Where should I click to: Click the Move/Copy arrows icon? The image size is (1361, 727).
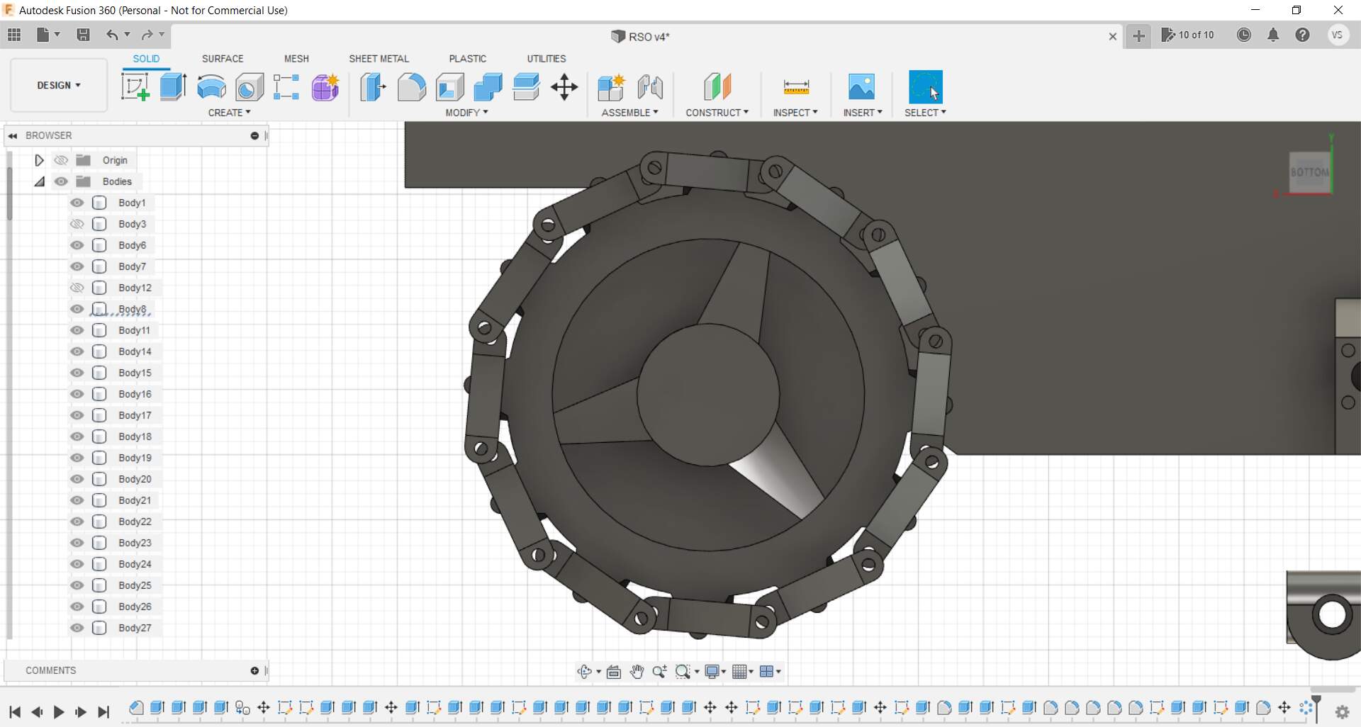(x=564, y=87)
